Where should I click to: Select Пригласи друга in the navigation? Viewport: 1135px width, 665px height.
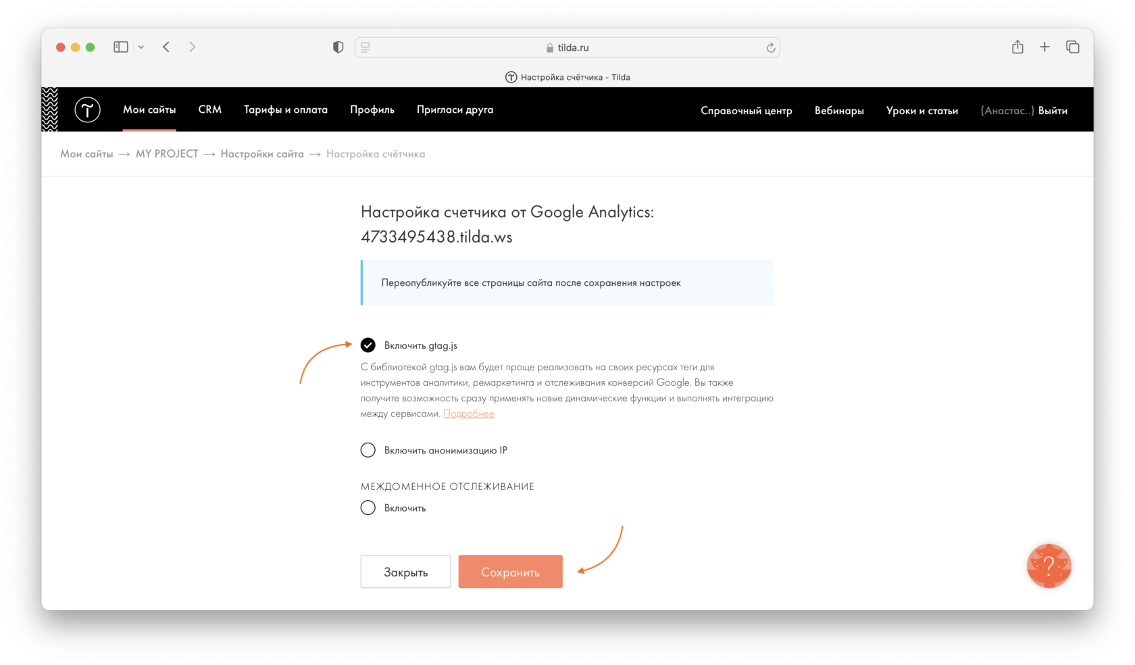click(455, 109)
